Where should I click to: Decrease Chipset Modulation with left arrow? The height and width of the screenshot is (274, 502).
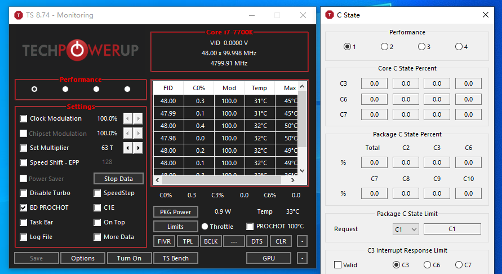tap(128, 133)
